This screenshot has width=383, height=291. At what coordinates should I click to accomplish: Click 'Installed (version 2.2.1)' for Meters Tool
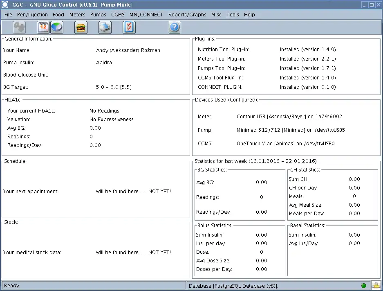308,59
